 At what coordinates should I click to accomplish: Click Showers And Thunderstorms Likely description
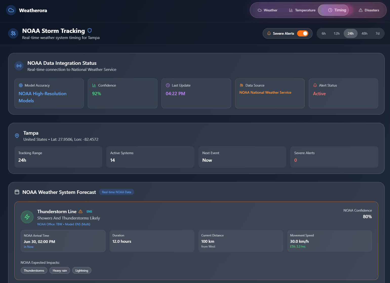click(69, 218)
